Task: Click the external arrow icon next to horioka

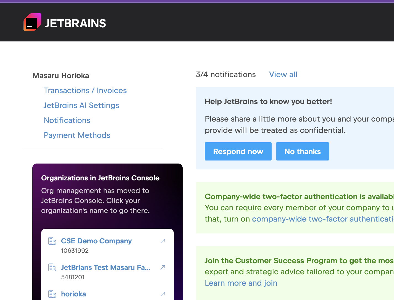Action: [163, 294]
